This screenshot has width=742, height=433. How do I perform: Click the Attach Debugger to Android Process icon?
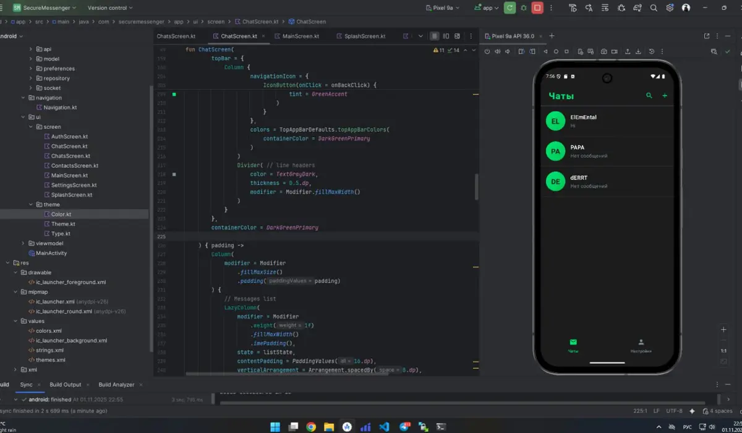point(621,8)
